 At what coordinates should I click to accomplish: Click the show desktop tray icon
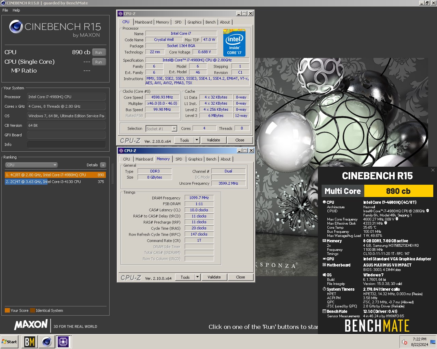(x=433, y=342)
